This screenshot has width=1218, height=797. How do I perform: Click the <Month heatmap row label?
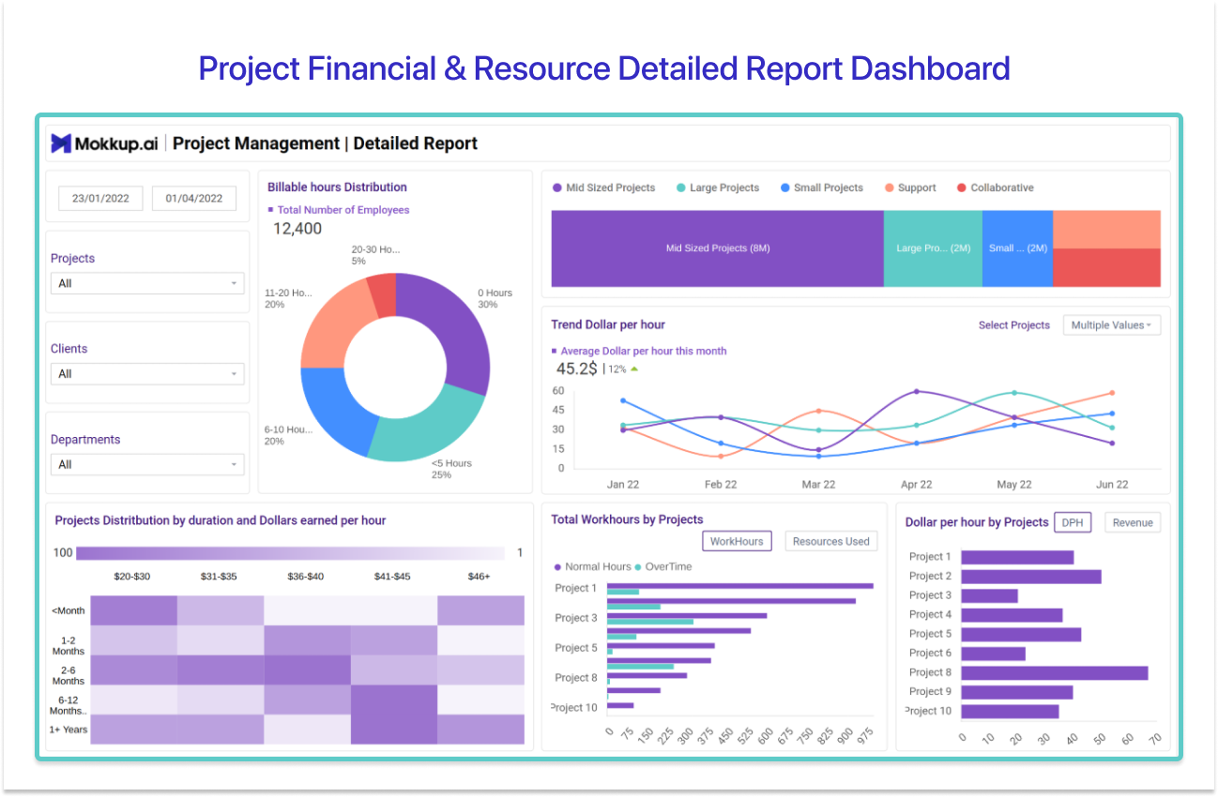tap(68, 610)
